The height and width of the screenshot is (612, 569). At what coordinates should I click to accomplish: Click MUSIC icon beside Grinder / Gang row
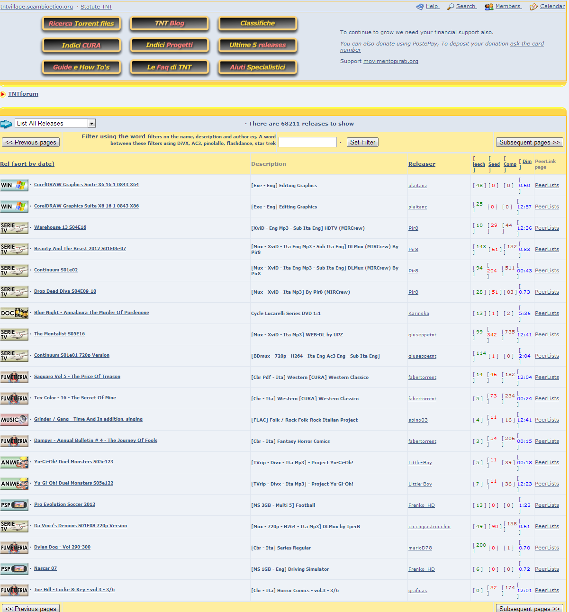pos(14,420)
